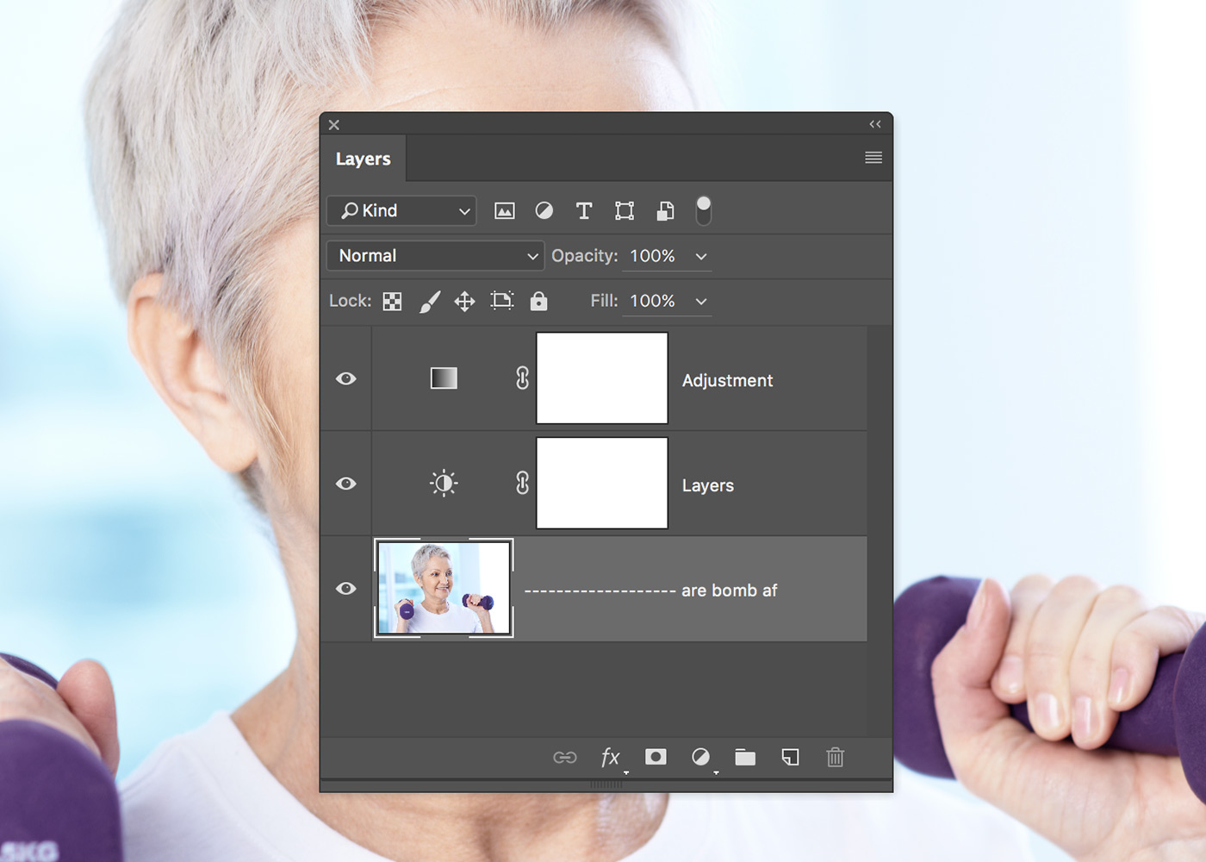
Task: Expand the Opacity slider arrow
Action: [701, 256]
